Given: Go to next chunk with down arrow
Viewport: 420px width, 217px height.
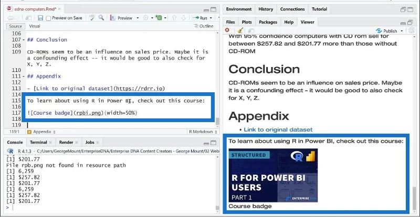Looking at the screenshot, I should pos(183,18).
